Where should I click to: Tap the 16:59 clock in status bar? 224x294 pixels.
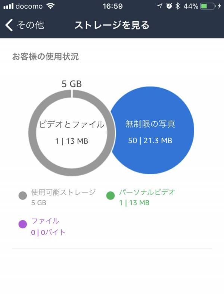pos(113,6)
